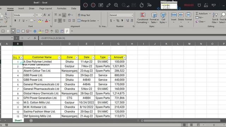
Task: Adjust zoom slider in status bar
Action: coord(214,125)
